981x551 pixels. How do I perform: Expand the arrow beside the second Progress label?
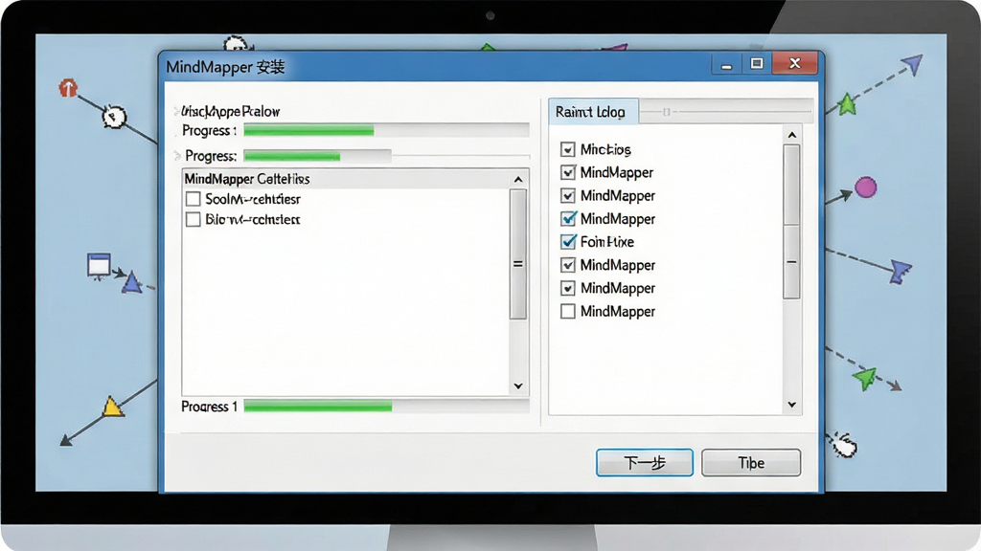[x=177, y=156]
